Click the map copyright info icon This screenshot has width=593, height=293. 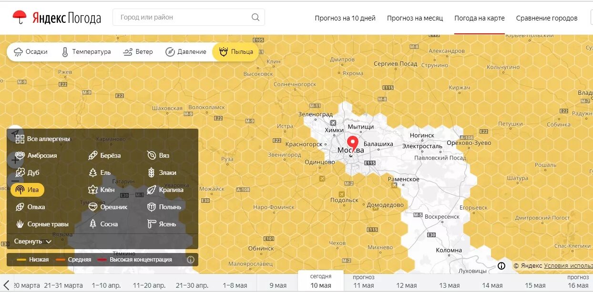tap(501, 266)
